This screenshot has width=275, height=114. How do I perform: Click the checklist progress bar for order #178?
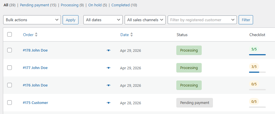point(257,55)
